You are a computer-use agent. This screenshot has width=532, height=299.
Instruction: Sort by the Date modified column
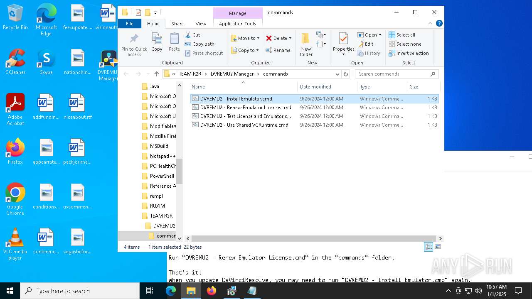[x=328, y=87]
